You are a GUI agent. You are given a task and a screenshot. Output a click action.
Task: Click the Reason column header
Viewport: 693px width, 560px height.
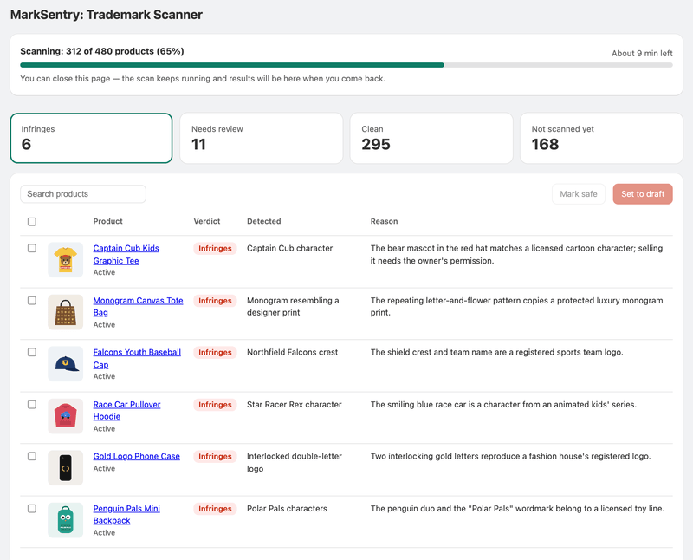(384, 221)
